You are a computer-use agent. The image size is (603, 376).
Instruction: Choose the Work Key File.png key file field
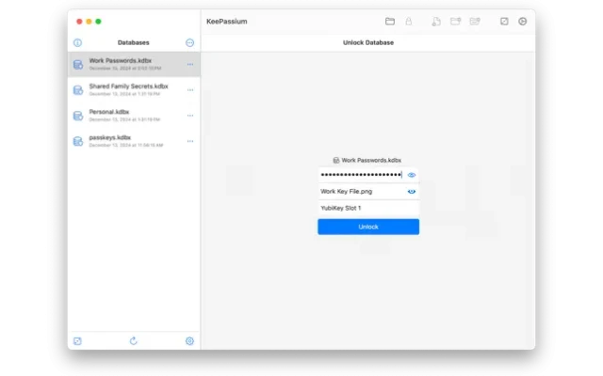coord(361,191)
